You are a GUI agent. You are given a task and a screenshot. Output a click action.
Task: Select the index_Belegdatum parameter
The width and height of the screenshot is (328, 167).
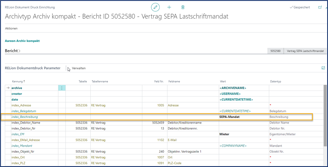24,111
